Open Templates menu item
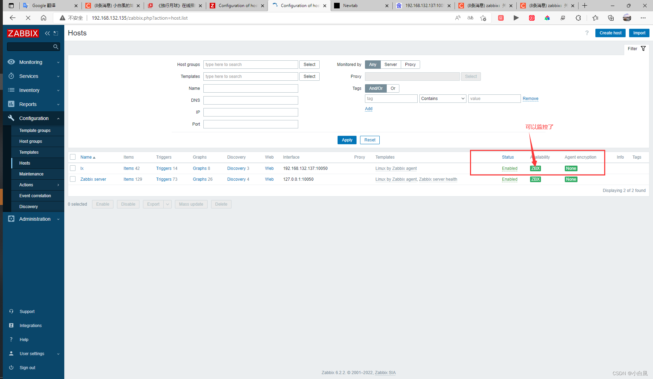The height and width of the screenshot is (379, 653). pos(29,152)
